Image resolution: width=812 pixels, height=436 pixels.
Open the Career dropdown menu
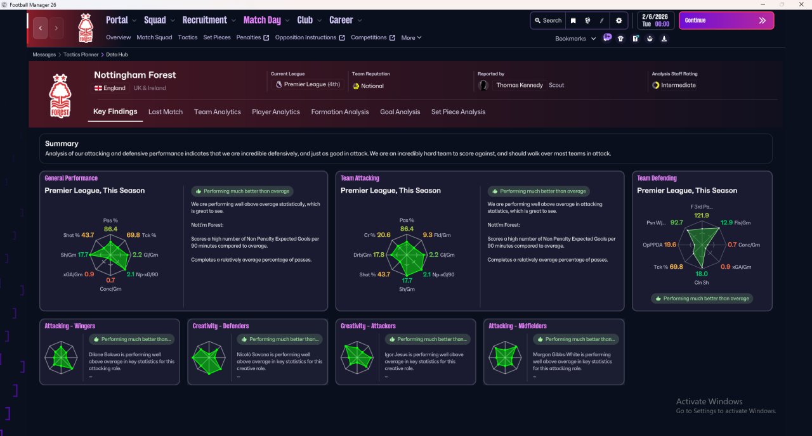pyautogui.click(x=346, y=20)
